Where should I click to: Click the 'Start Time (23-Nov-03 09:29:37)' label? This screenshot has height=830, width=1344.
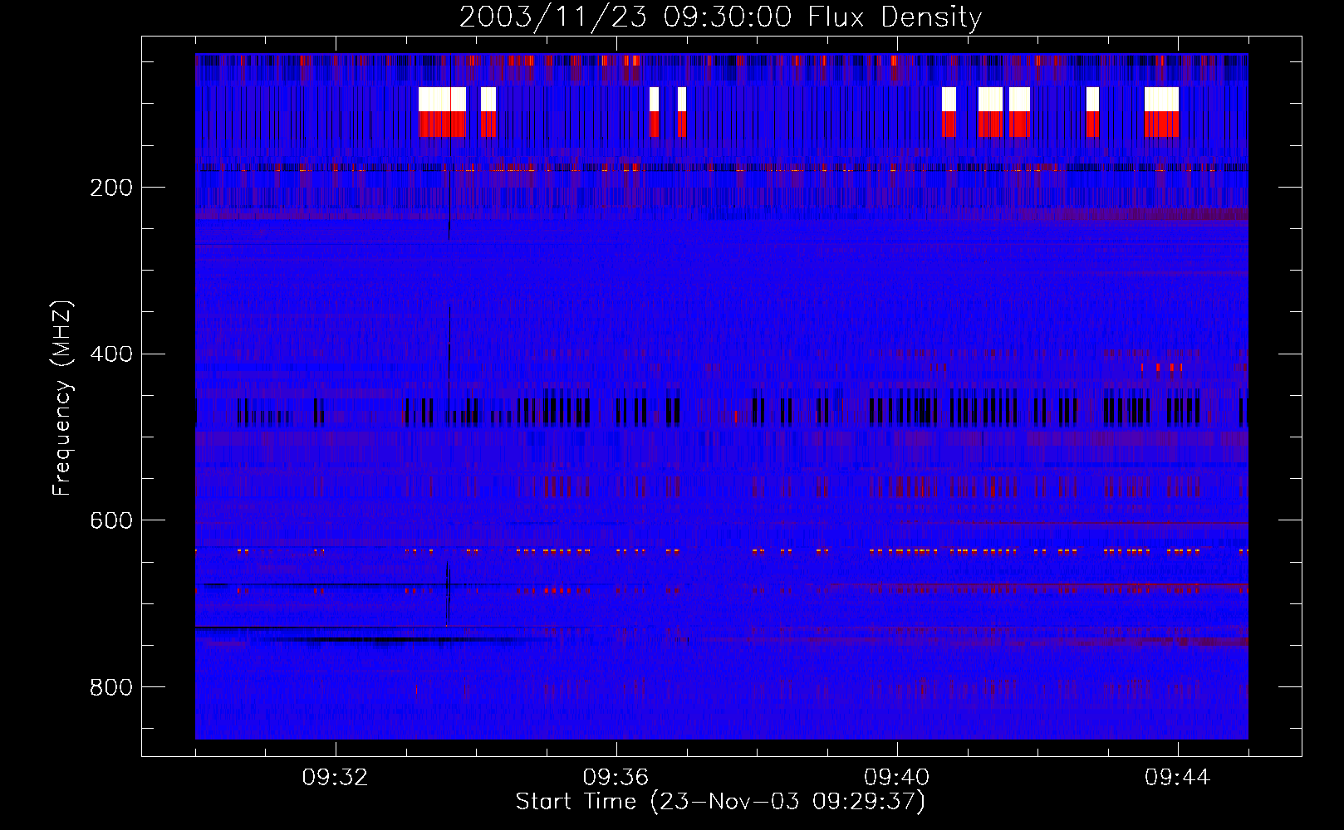click(720, 802)
